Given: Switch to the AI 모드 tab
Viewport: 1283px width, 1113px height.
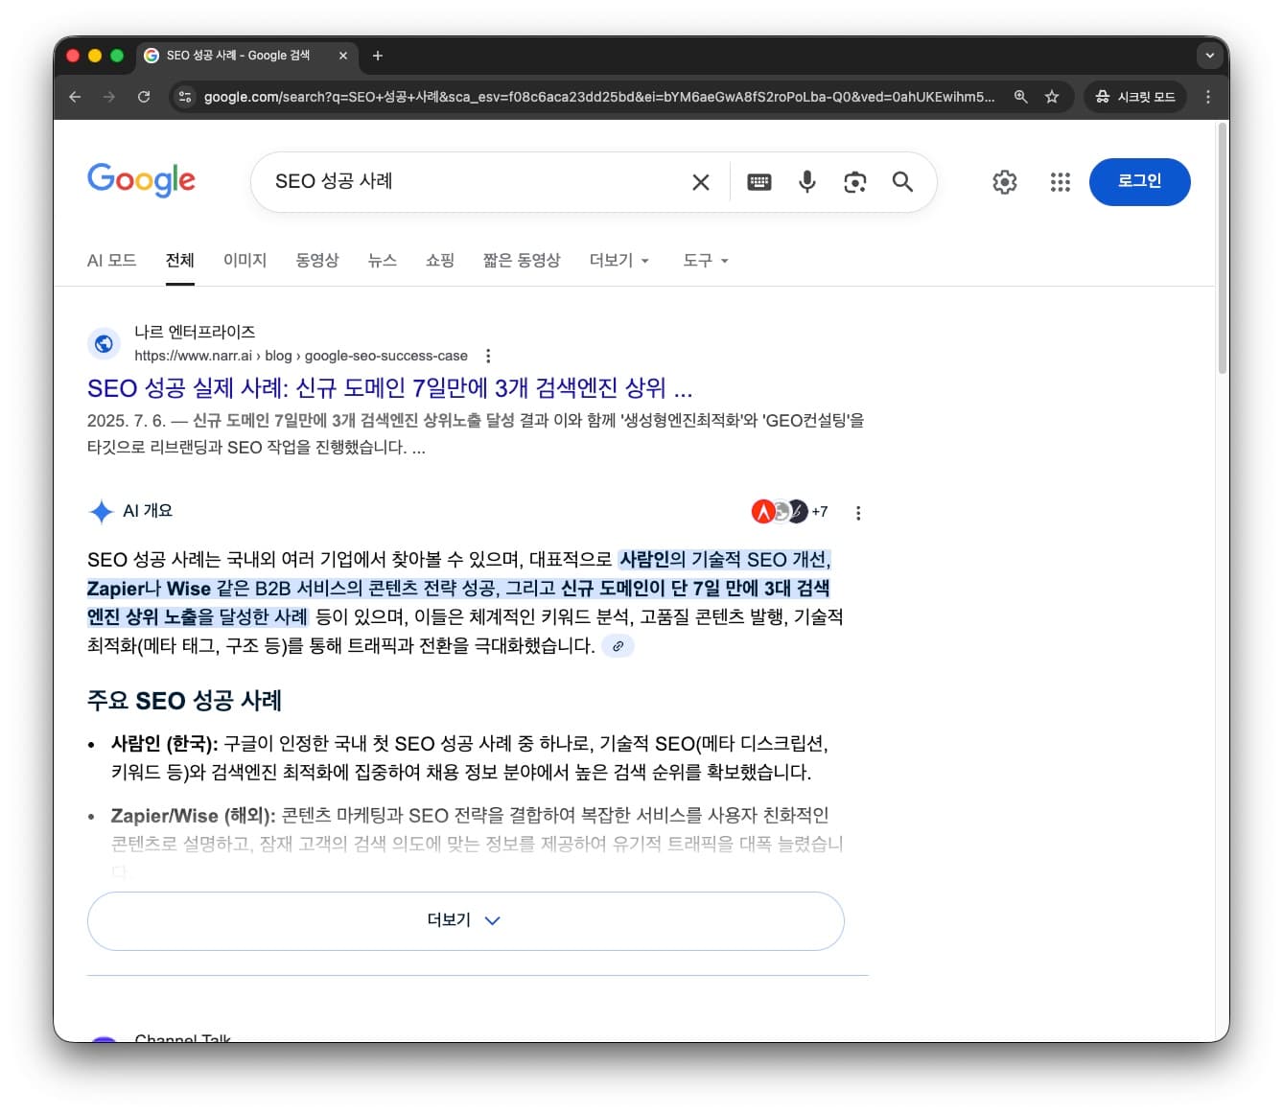Looking at the screenshot, I should [x=111, y=260].
